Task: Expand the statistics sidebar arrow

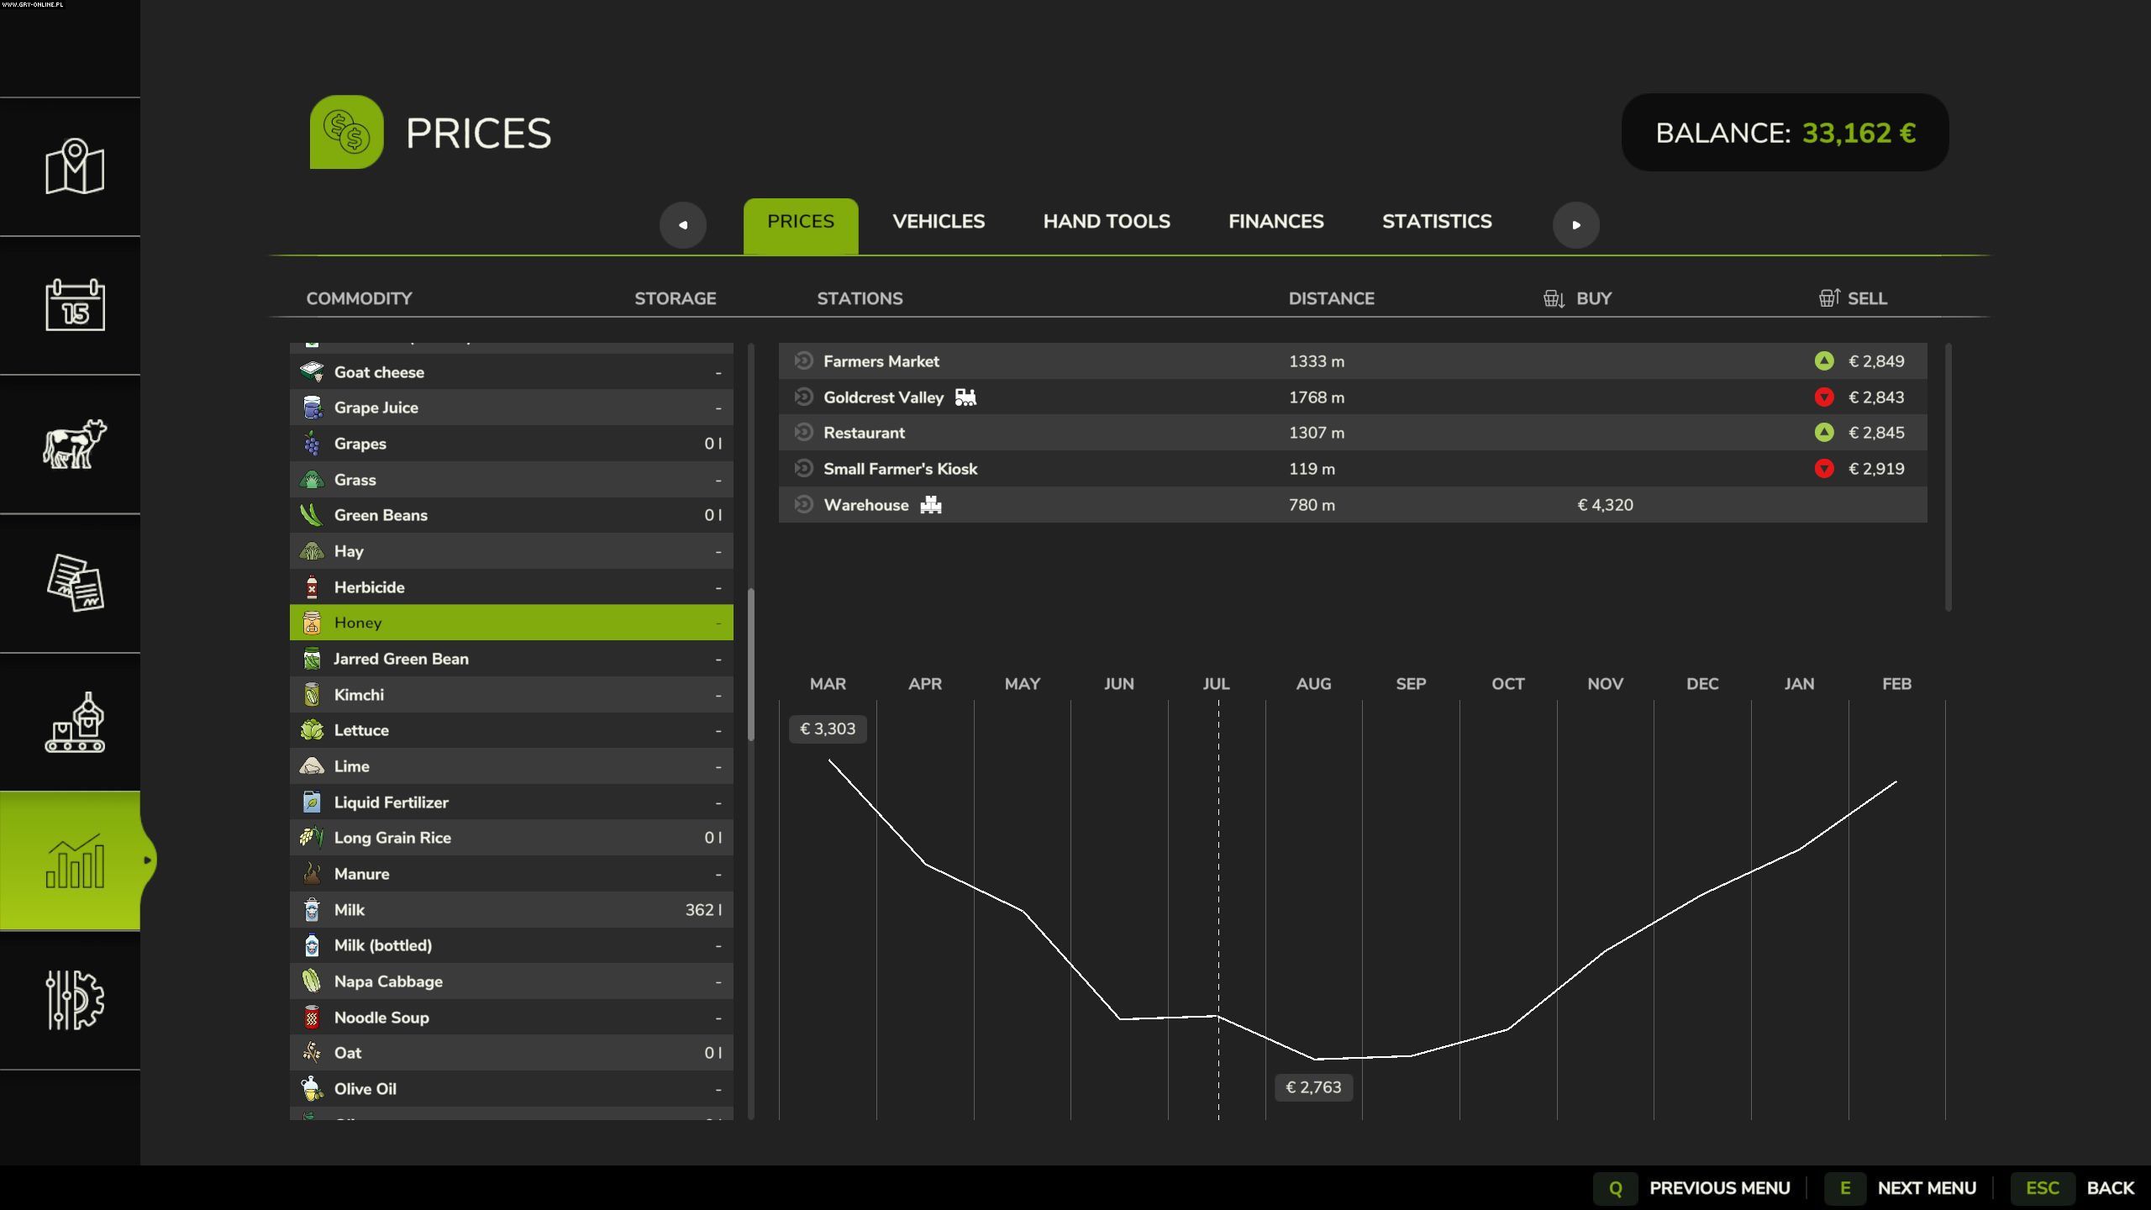Action: [148, 860]
